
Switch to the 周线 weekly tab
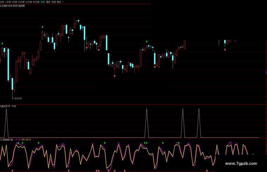coord(48,2)
